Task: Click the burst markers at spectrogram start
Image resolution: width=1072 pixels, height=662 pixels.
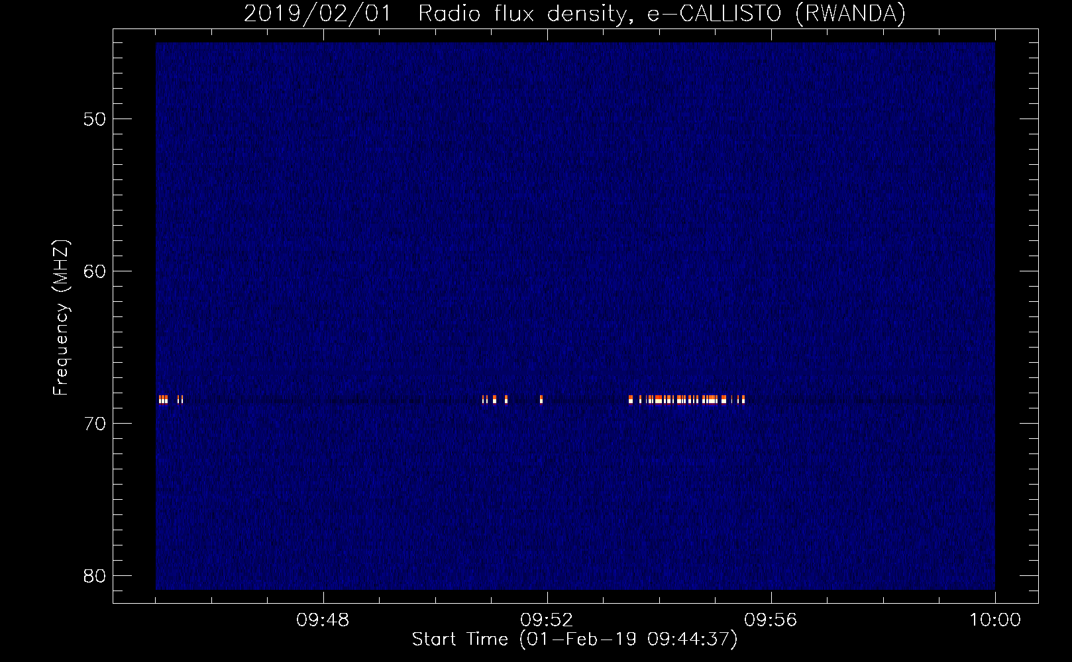Action: 171,399
